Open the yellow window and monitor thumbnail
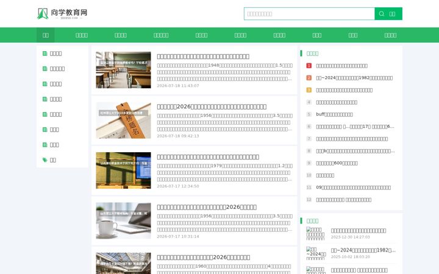 123,170
